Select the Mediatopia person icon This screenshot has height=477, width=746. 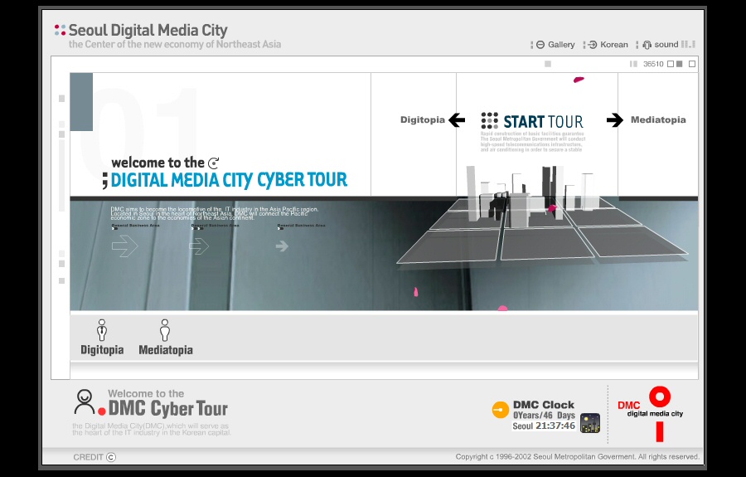click(x=165, y=330)
